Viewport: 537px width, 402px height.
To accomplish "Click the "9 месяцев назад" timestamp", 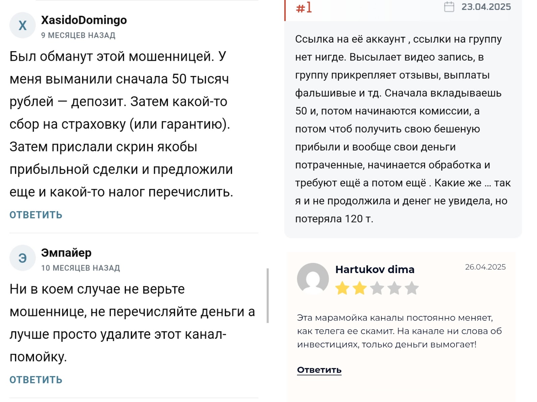I will tap(78, 35).
